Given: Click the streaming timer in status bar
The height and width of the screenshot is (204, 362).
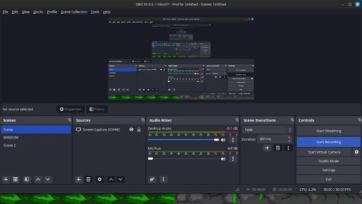Looking at the screenshot, I should click(x=256, y=190).
